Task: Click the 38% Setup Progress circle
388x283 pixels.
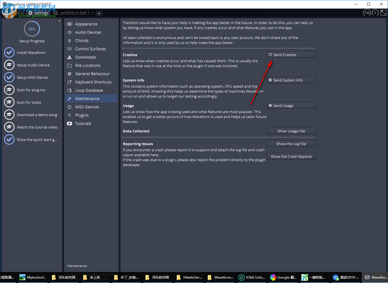Action: click(x=32, y=28)
